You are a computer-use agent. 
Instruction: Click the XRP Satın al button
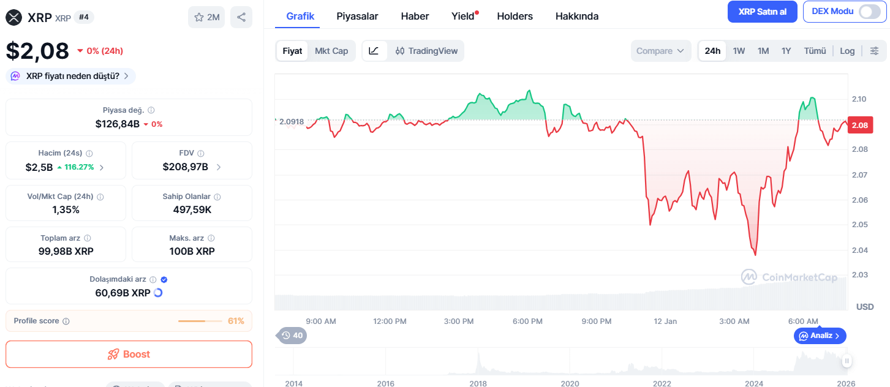pos(762,12)
